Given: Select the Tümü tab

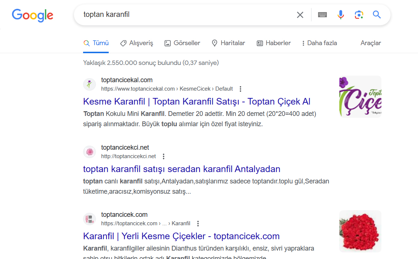Looking at the screenshot, I should [96, 43].
